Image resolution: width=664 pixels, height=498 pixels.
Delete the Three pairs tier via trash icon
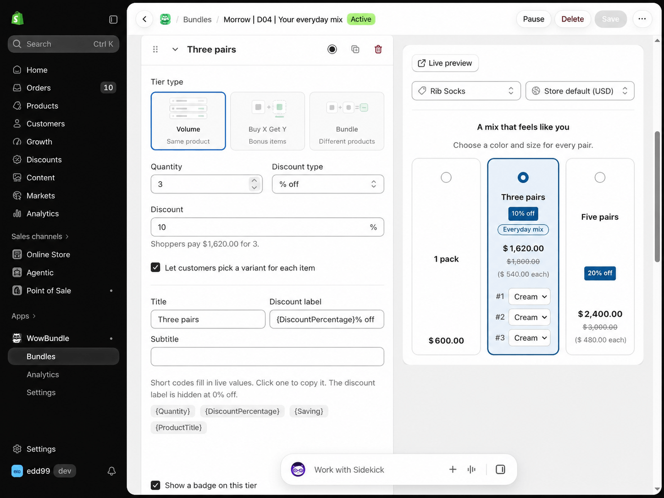[x=378, y=49]
